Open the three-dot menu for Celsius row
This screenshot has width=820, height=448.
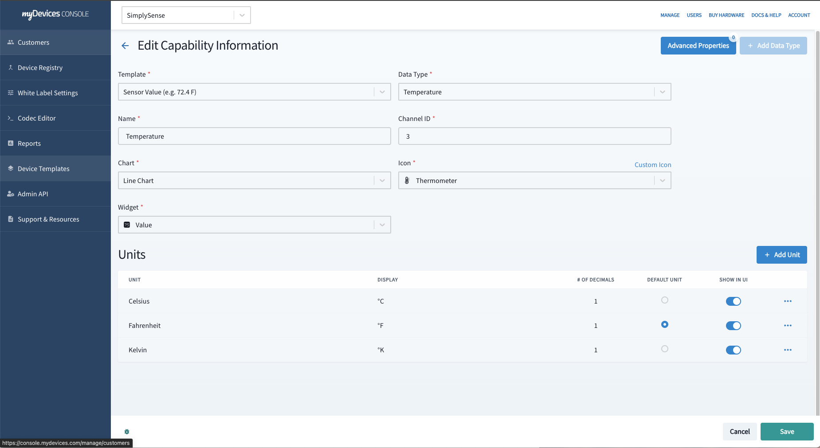[788, 301]
